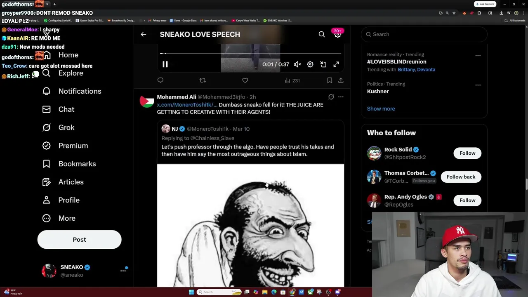Open File Explorer from taskbar
Viewport: 528px width, 297px height.
click(265, 292)
